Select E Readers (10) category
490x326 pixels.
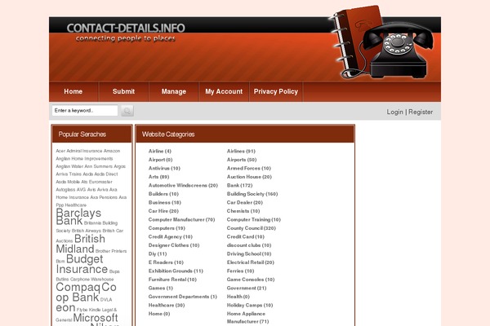(x=166, y=262)
